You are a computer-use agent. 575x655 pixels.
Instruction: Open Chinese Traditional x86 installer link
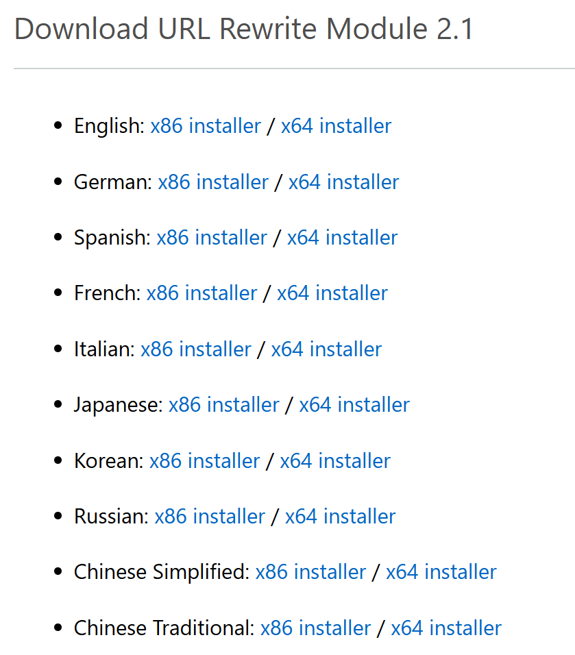[316, 628]
